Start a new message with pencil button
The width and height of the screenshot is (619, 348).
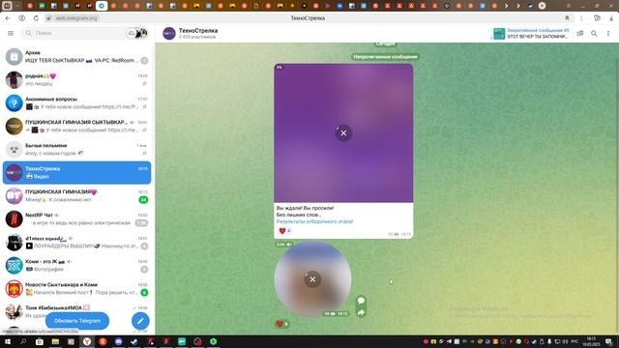140,321
